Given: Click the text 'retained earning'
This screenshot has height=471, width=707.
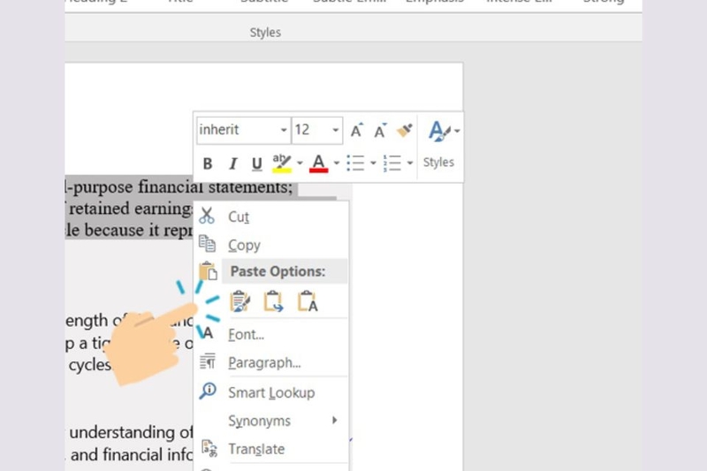Looking at the screenshot, I should (x=131, y=209).
